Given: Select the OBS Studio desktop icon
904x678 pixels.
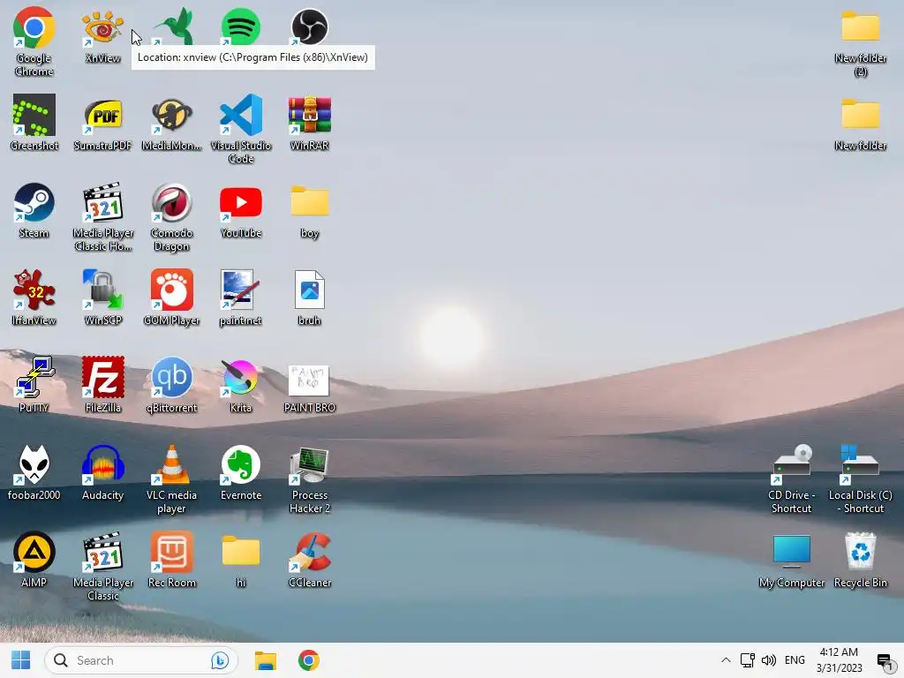Looking at the screenshot, I should click(310, 26).
